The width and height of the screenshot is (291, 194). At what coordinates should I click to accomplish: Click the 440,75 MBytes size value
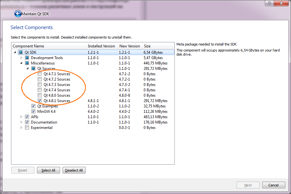coord(155,63)
